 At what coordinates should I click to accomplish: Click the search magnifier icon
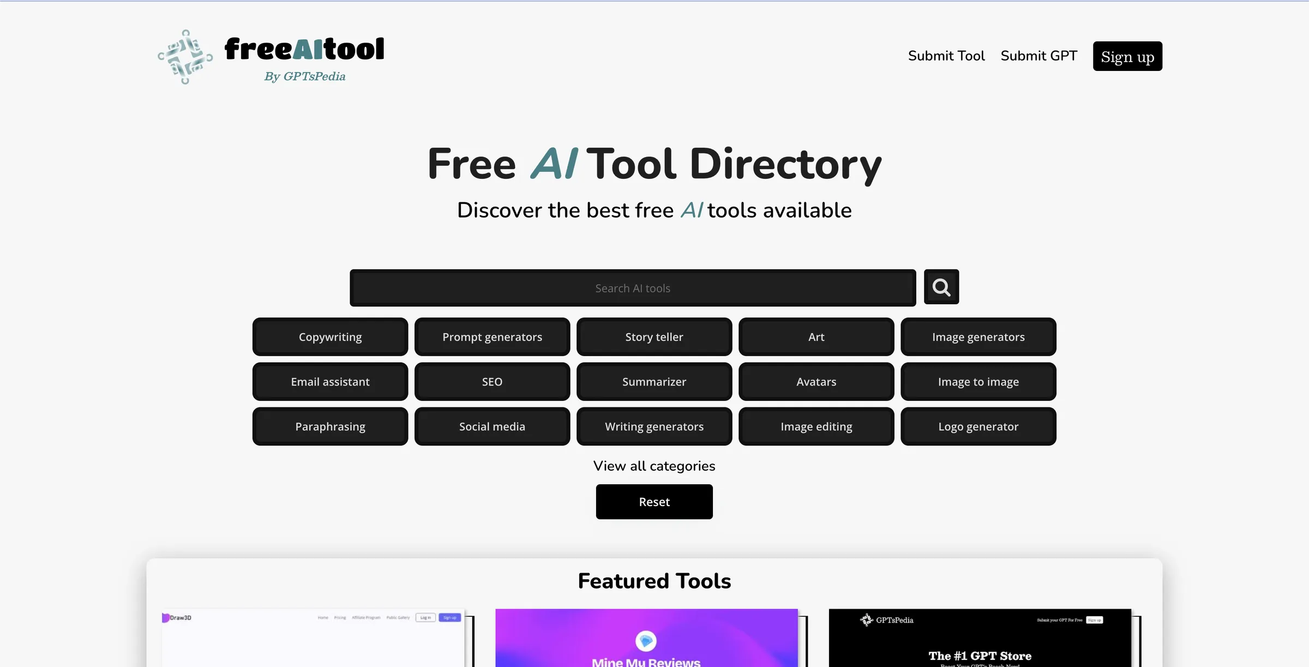pos(941,286)
